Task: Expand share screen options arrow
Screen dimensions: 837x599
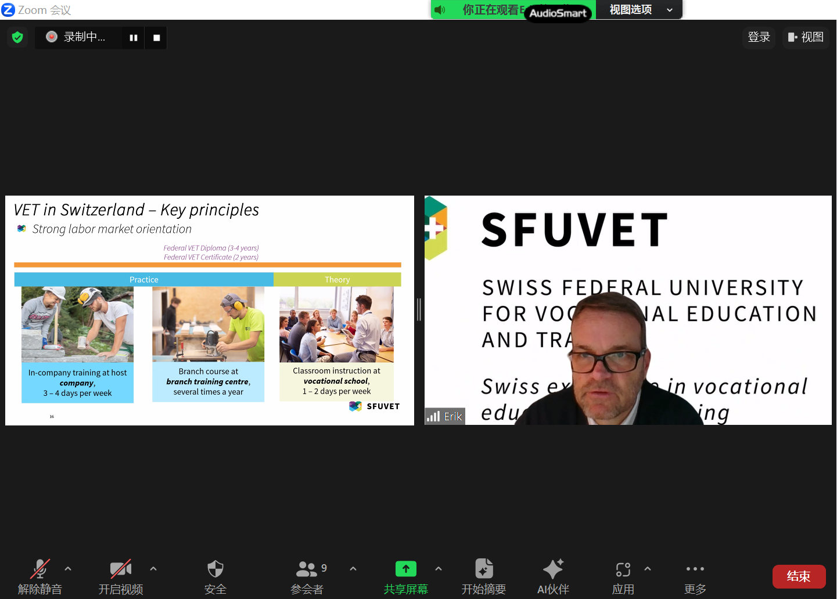Action: click(x=439, y=569)
